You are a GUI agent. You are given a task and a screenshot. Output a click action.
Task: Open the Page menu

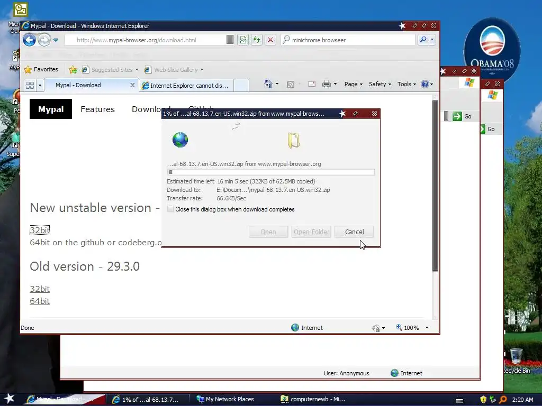353,84
